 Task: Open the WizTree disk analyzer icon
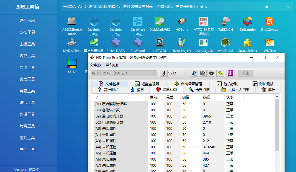[x=269, y=43]
